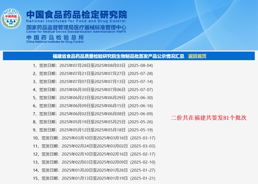Image resolution: width=258 pixels, height=184 pixels.
Task: Open entry 14 dated 2025-01-27
Action: 94,170
